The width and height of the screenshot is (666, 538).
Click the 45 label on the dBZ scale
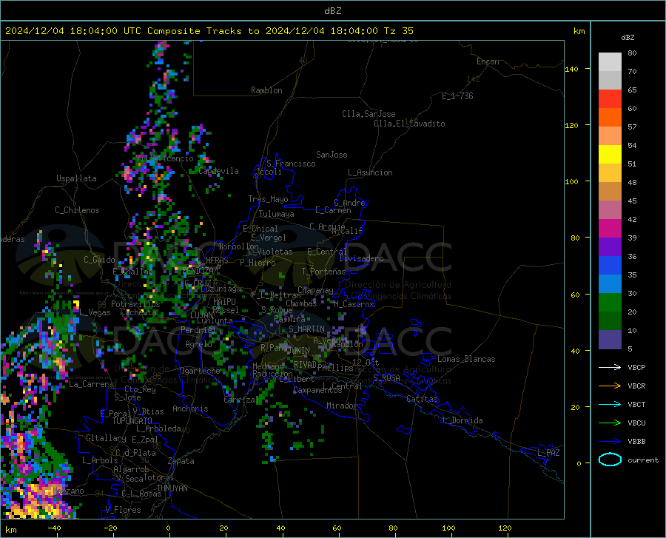[x=632, y=201]
